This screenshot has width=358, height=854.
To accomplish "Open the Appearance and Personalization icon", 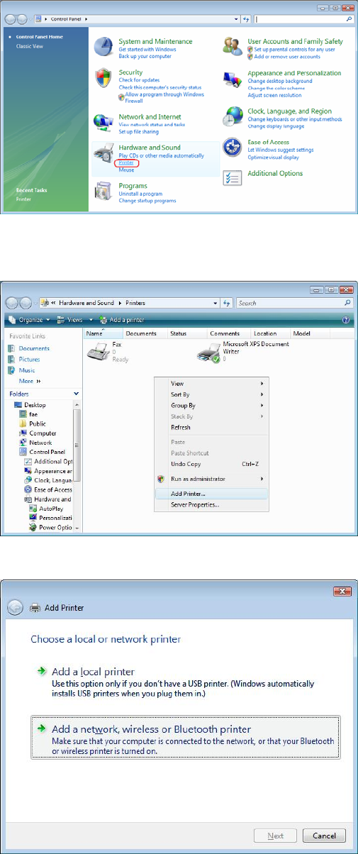I will [x=233, y=79].
